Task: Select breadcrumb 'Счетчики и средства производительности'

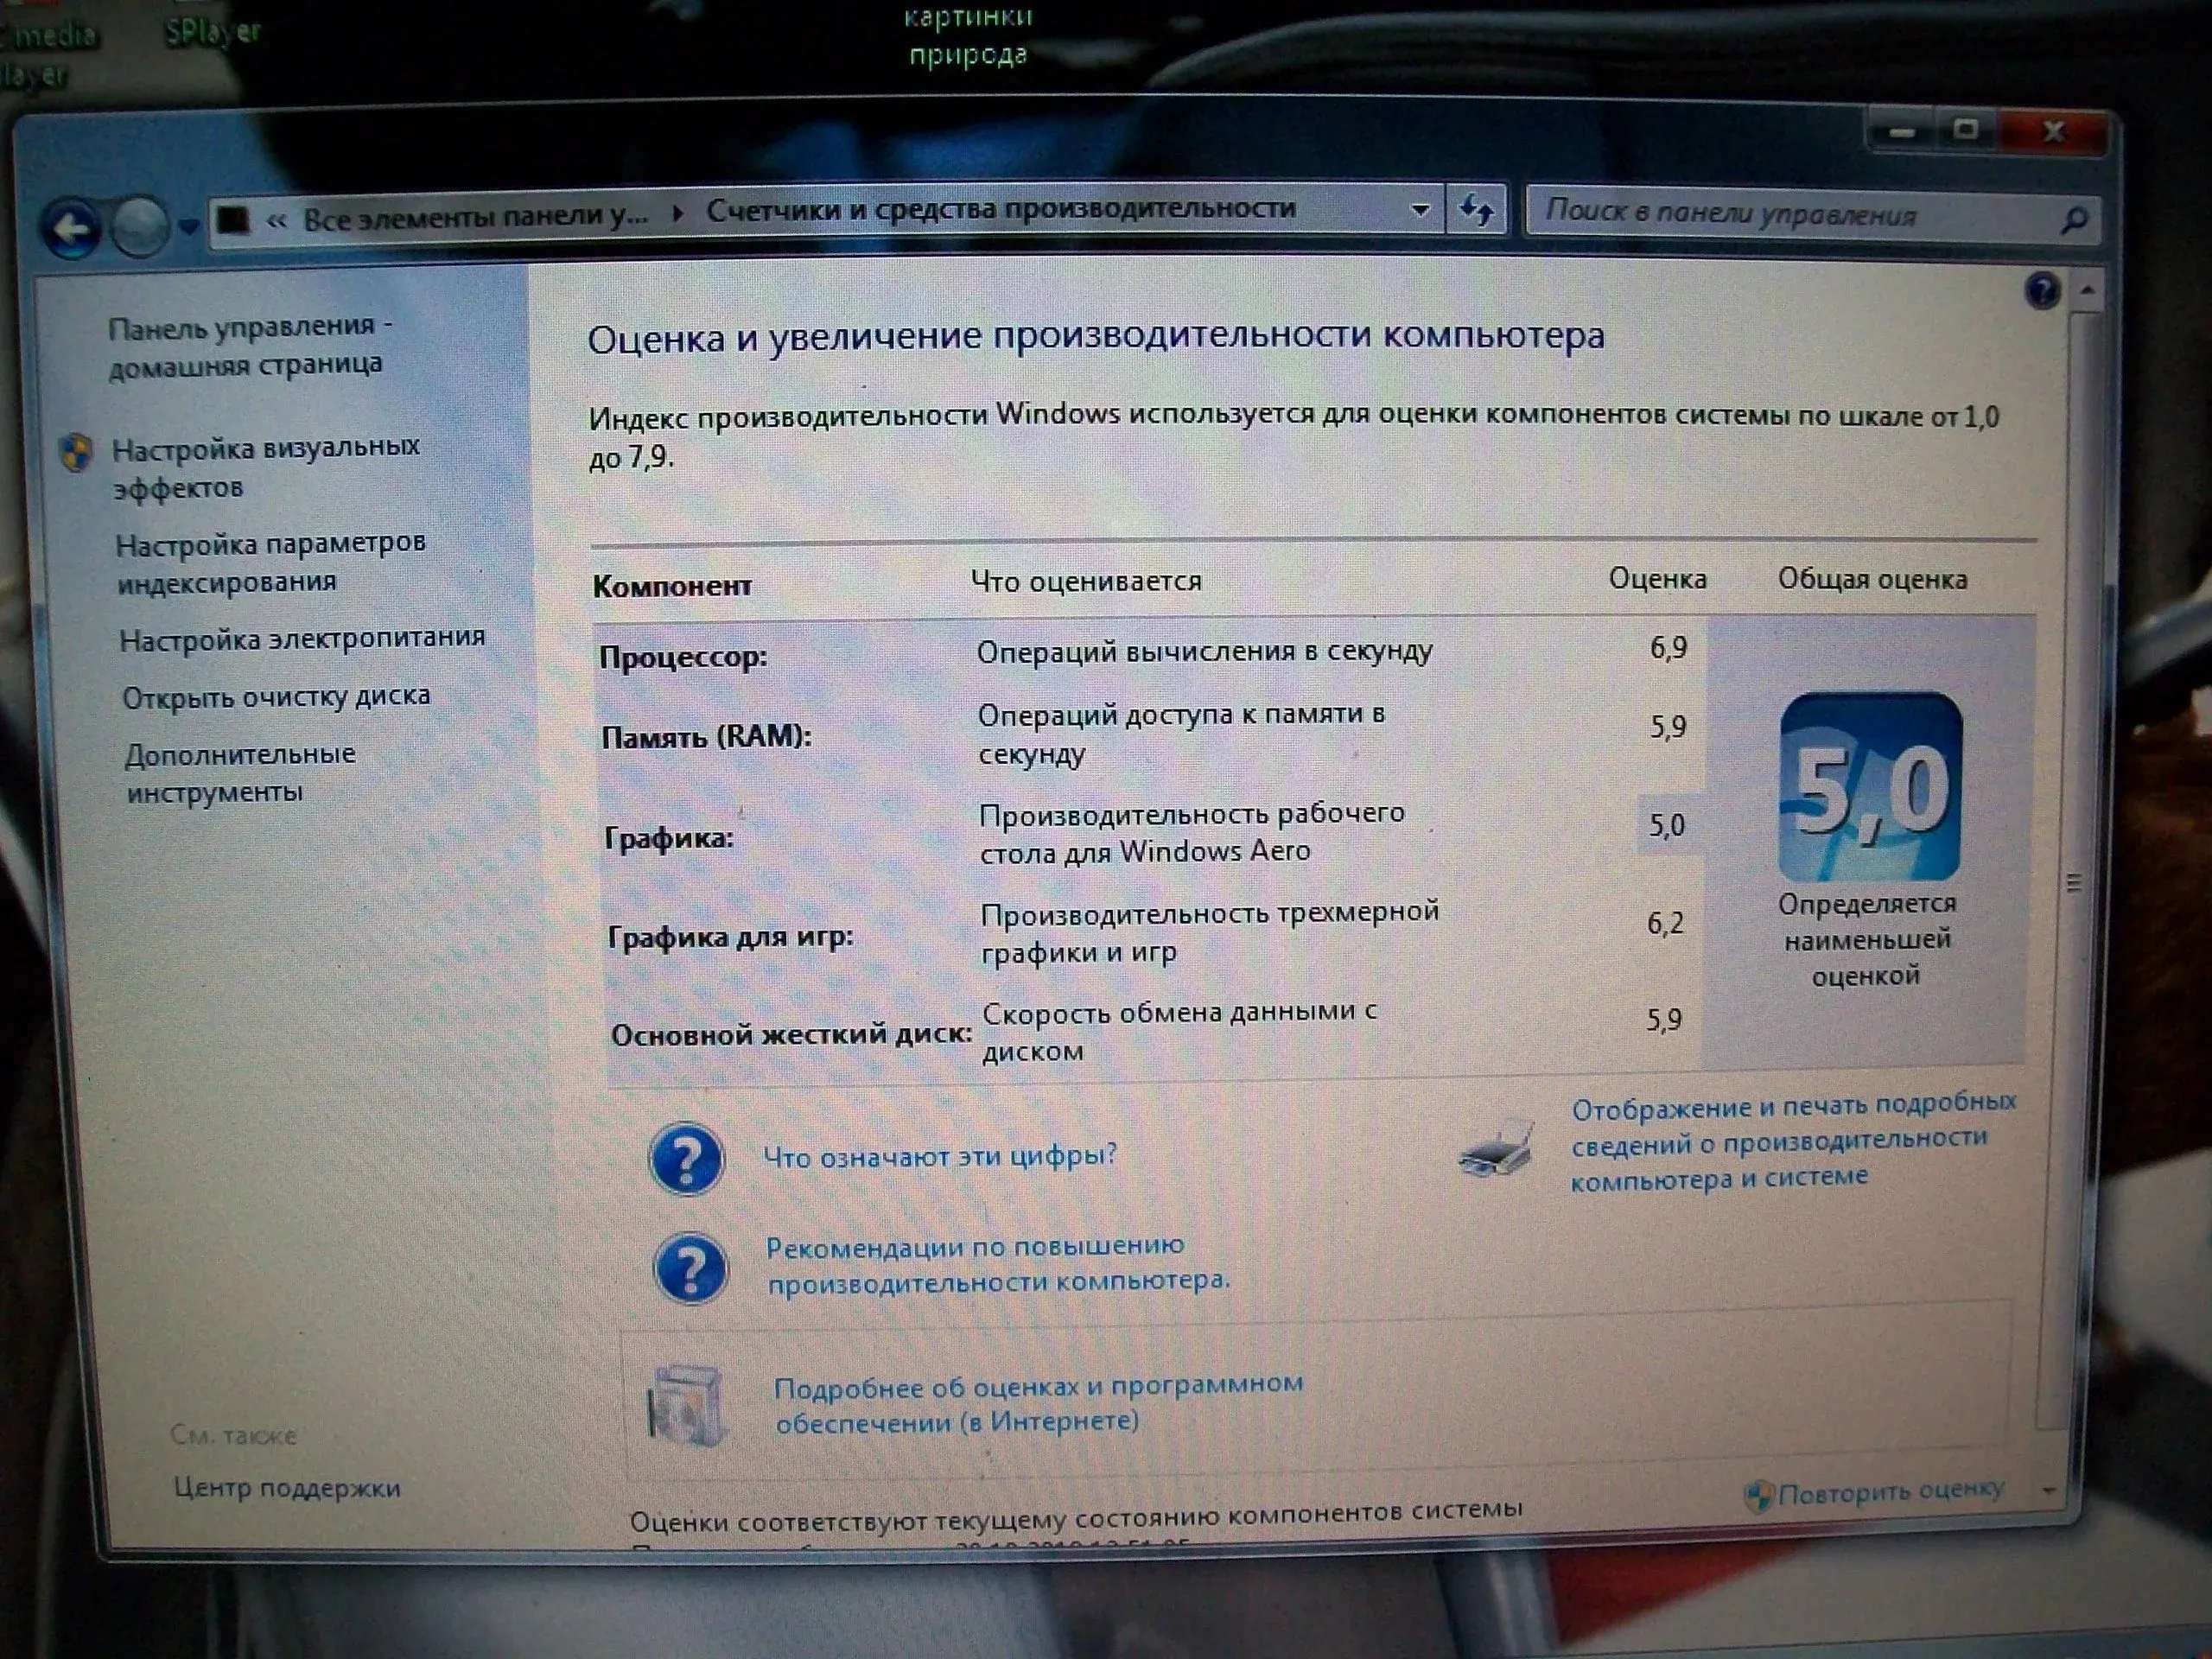Action: pos(1001,209)
